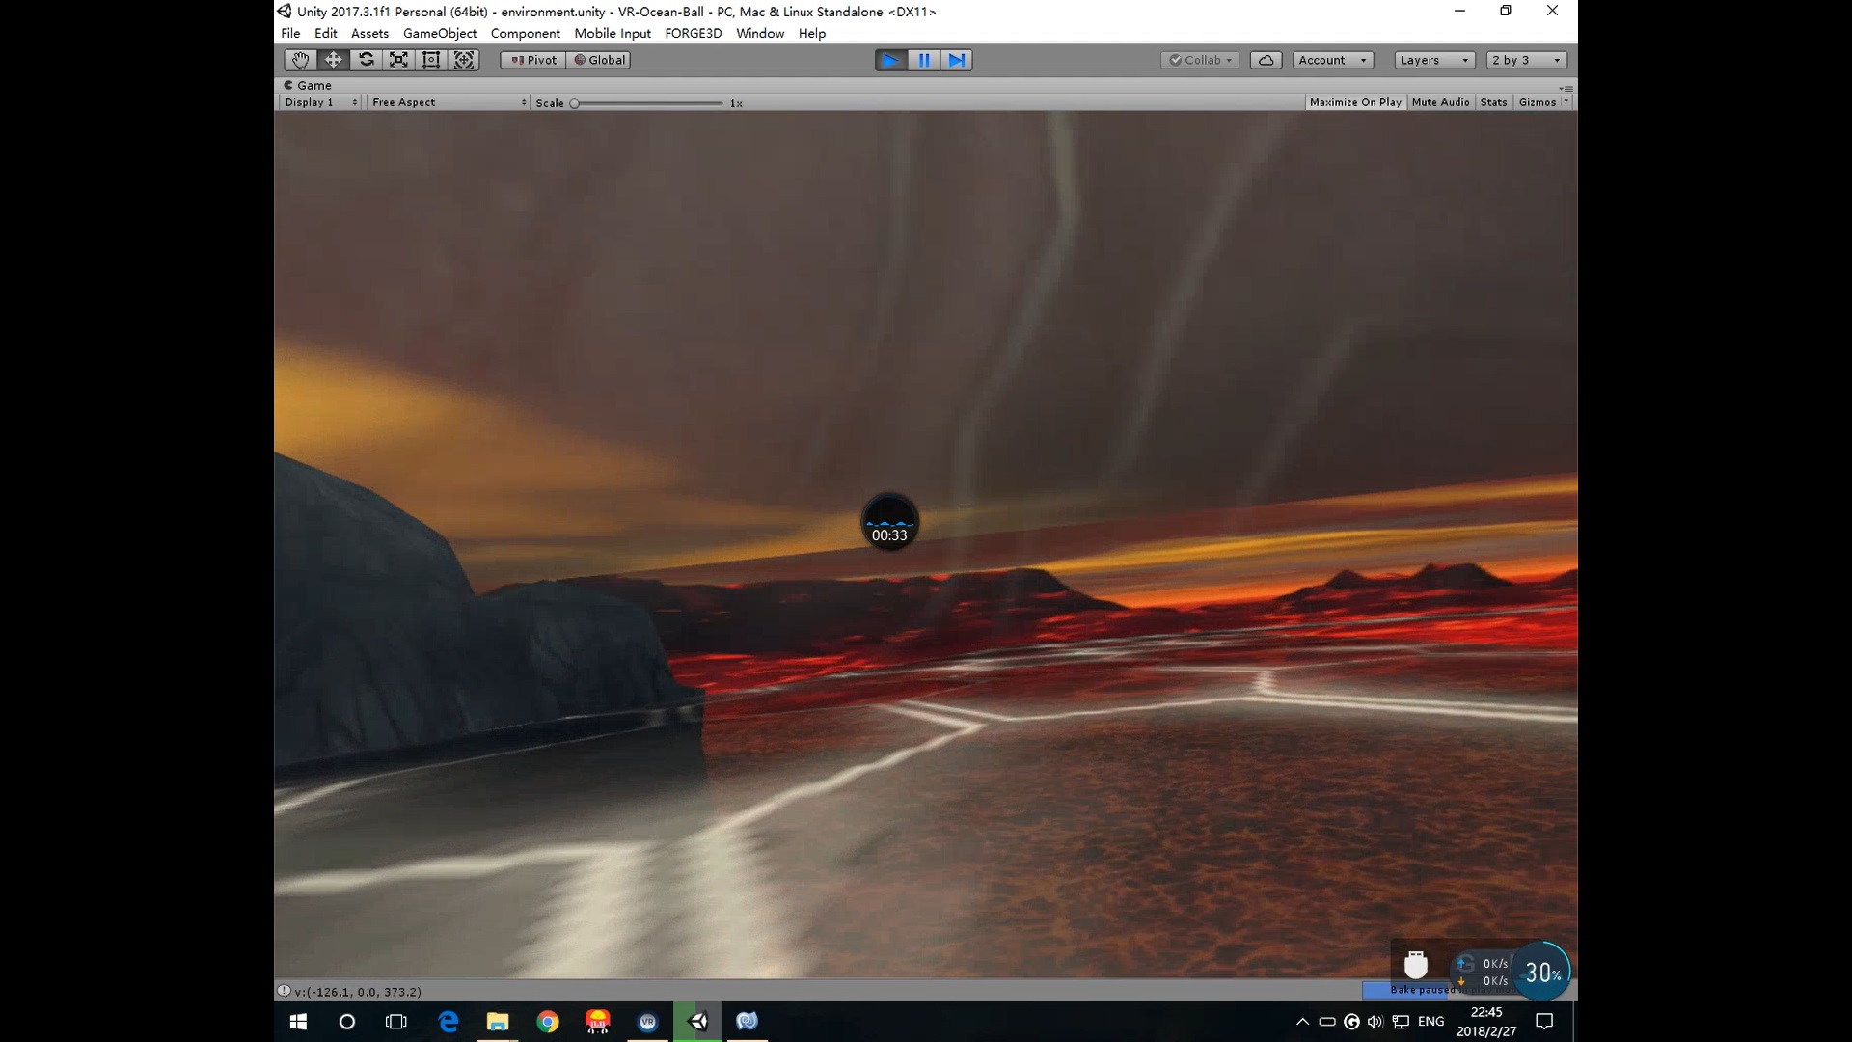Open the clock and calendar

[1486, 1021]
